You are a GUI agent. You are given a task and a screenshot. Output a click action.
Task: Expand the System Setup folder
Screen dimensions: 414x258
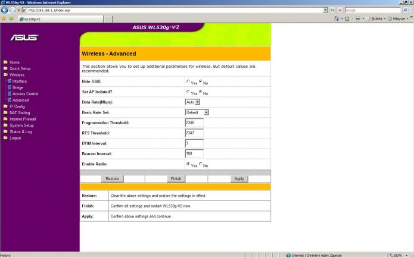point(21,125)
